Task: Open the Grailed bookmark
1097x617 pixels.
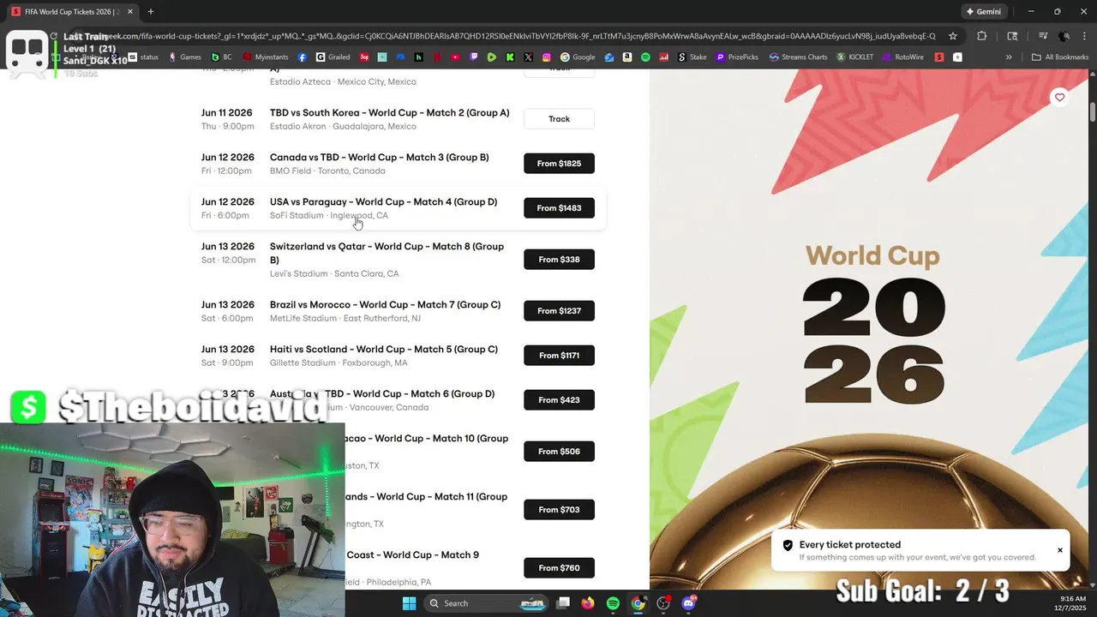Action: pyautogui.click(x=333, y=57)
